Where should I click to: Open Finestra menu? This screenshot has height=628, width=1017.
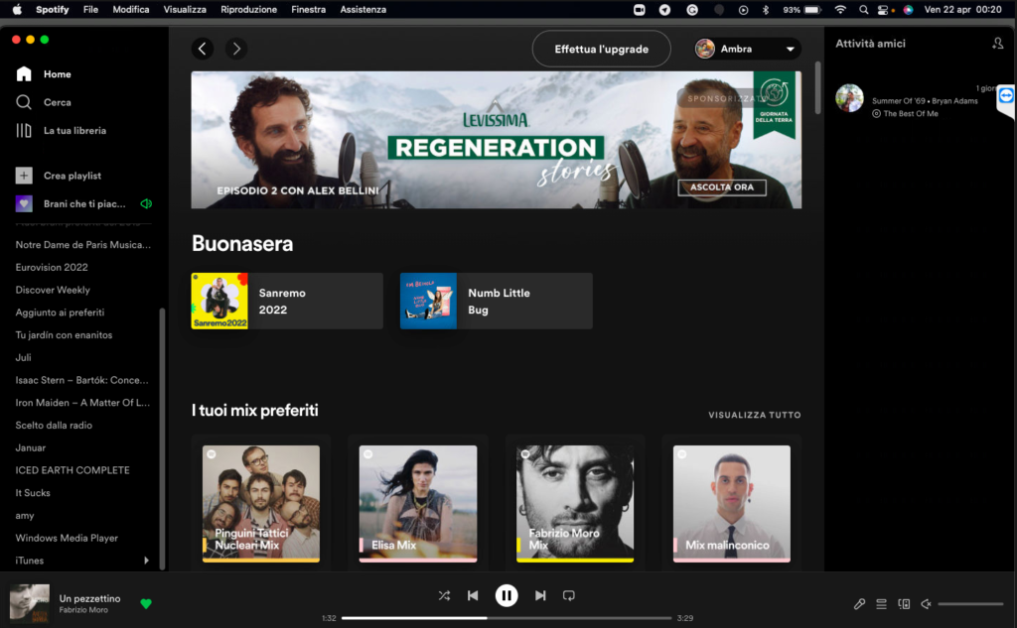(x=308, y=9)
